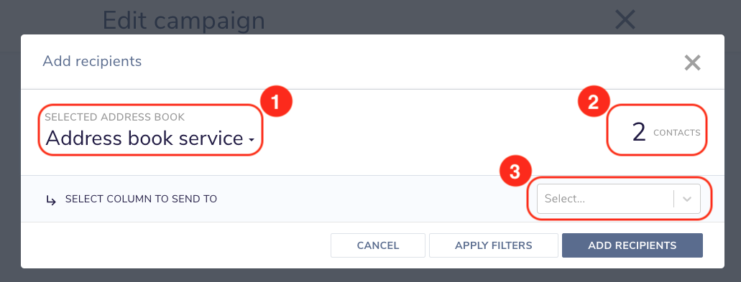Viewport: 741px width, 282px height.
Task: Click the Add recipients dialog title
Action: pos(92,61)
